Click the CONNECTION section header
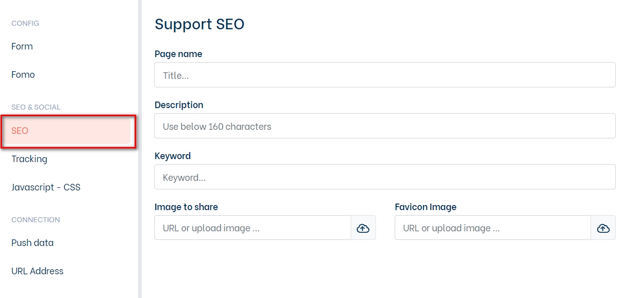The height and width of the screenshot is (298, 632). [35, 220]
